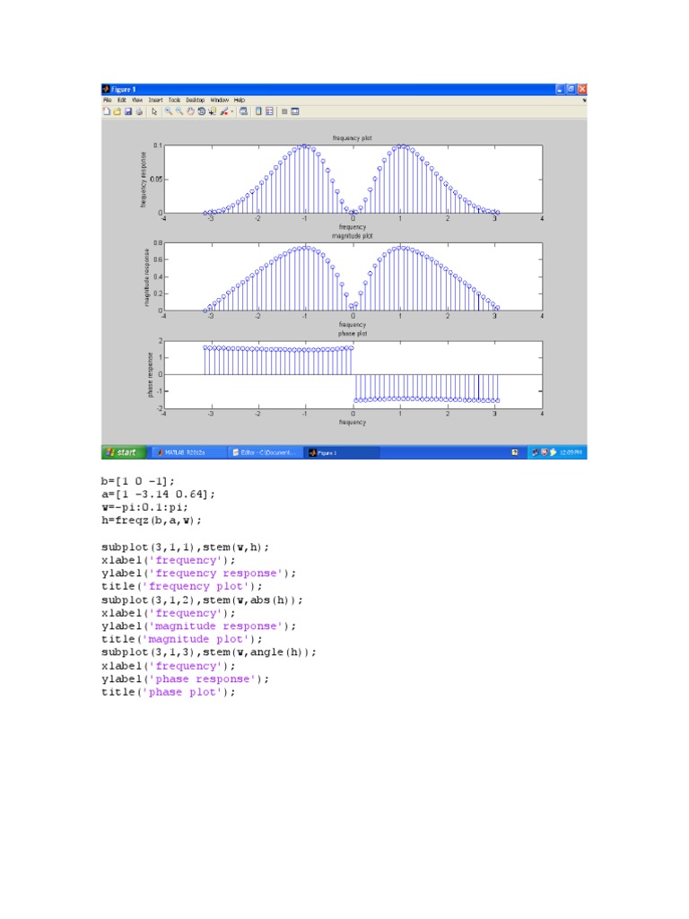Image resolution: width=689 pixels, height=919 pixels.
Task: Click the Hide Plot Tools icon
Action: coord(284,111)
